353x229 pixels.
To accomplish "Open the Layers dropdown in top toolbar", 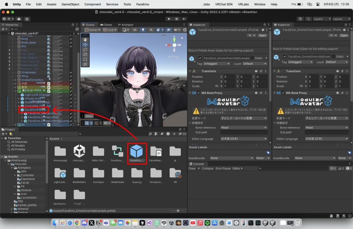I will point(322,19).
